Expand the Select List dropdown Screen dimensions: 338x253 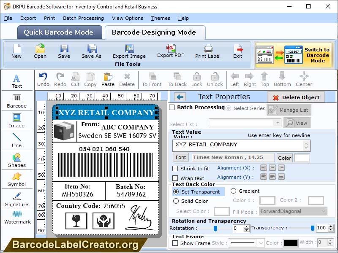tap(278, 122)
